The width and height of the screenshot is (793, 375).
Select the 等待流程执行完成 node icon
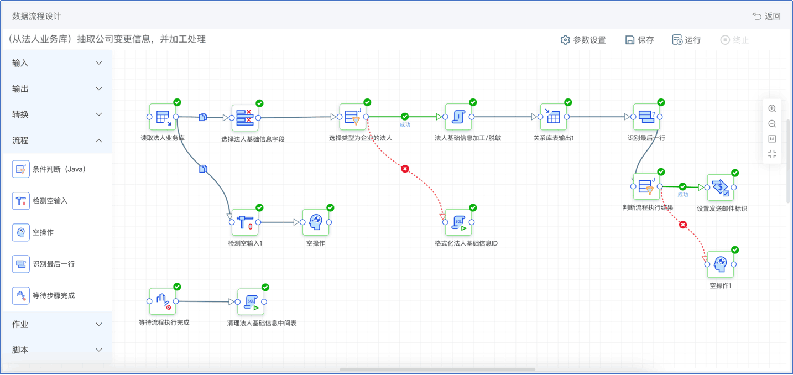[163, 301]
